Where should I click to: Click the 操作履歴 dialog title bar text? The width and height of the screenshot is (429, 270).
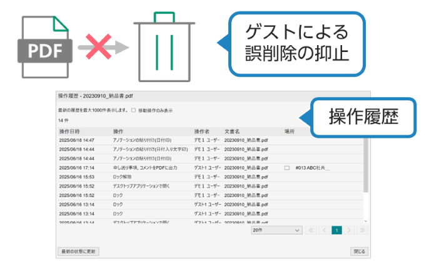96,96
